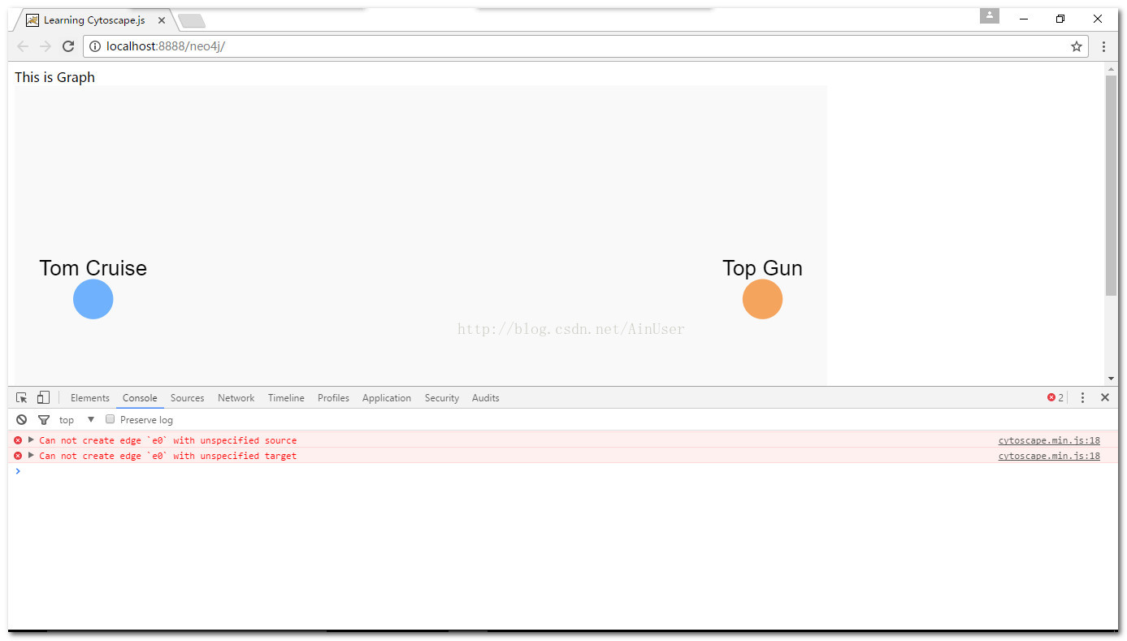Expand the unspecified source error message

31,440
